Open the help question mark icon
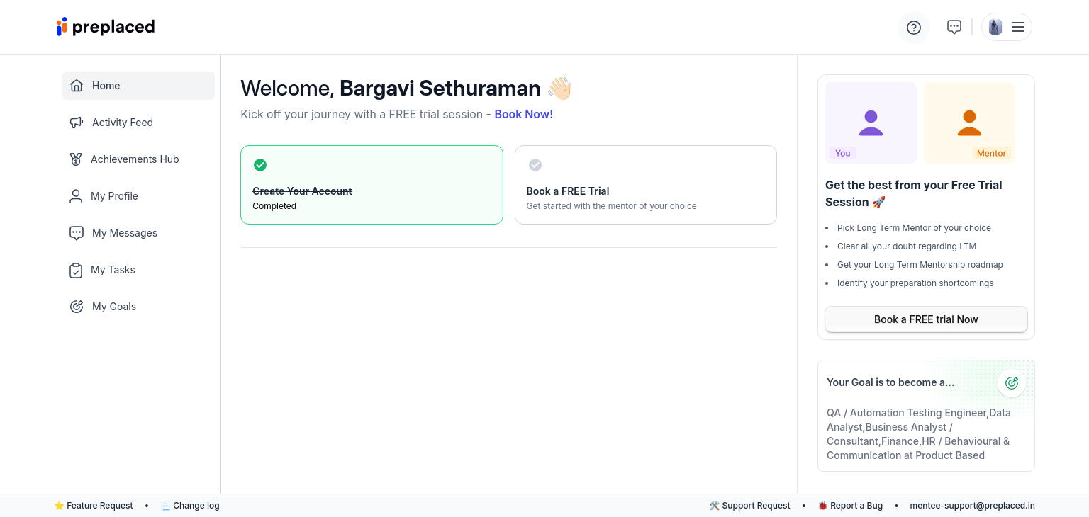 coord(914,28)
